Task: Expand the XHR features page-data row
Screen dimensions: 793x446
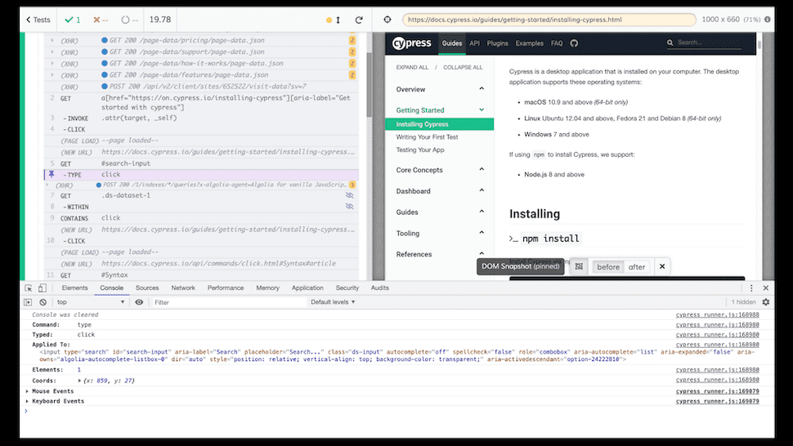Action: 52,75
